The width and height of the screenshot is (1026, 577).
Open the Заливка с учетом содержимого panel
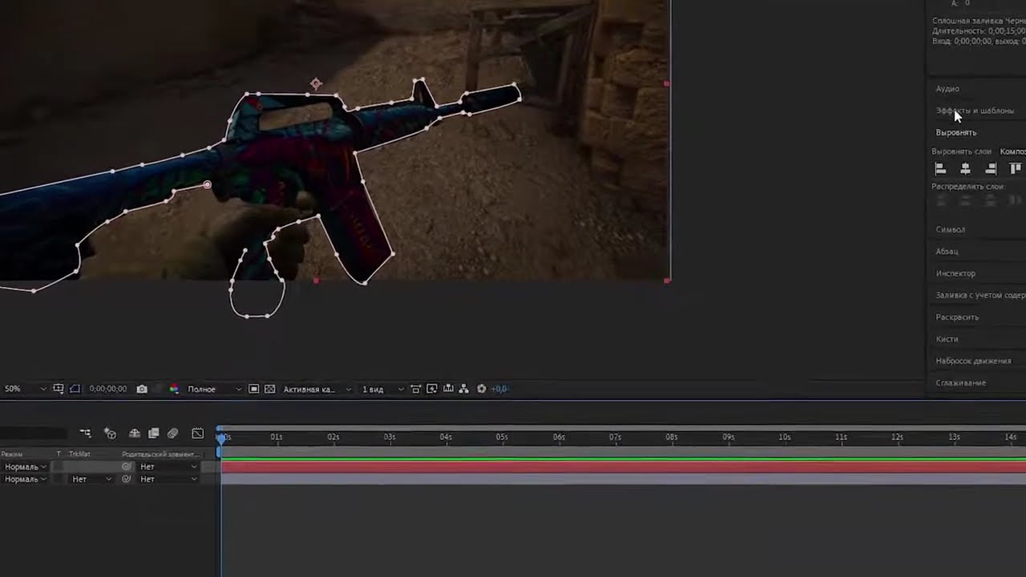(x=980, y=295)
